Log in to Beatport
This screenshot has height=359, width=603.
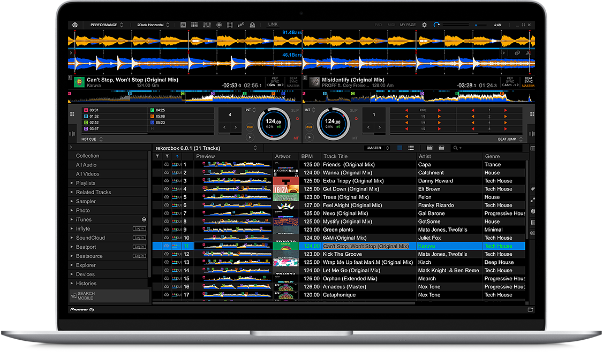tap(139, 247)
